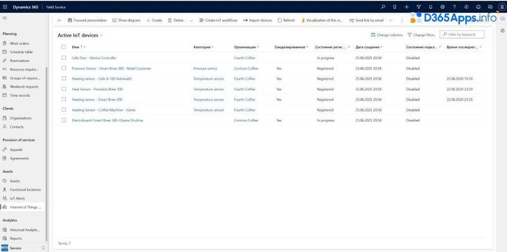Check the Pressure Sensor row checkbox

coord(64,68)
